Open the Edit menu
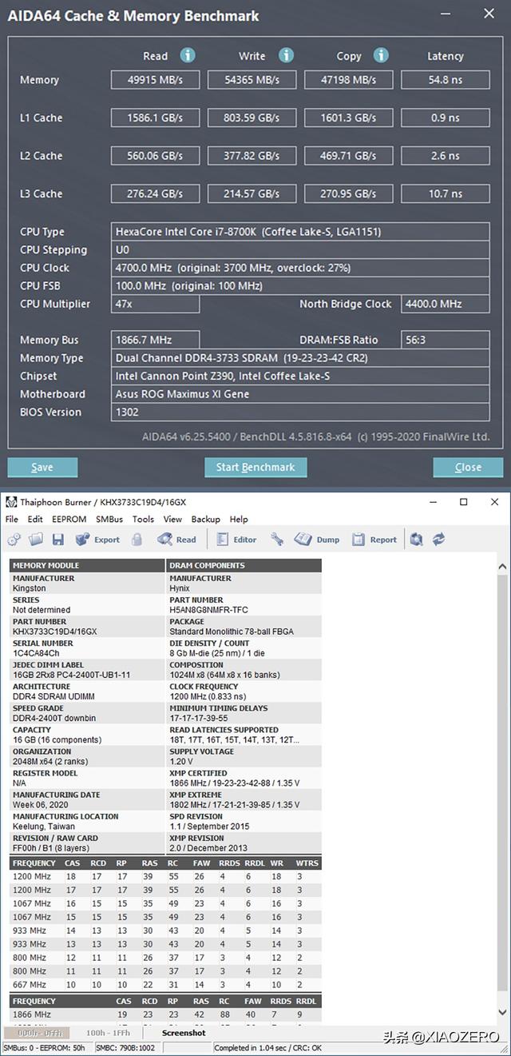 tap(35, 519)
